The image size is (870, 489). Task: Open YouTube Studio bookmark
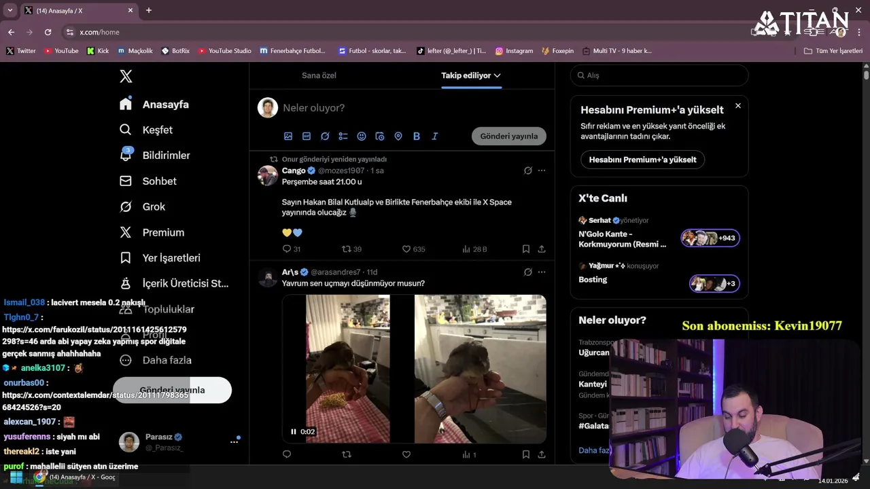click(224, 51)
